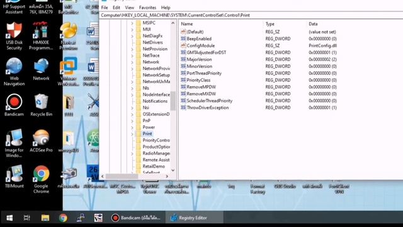The height and width of the screenshot is (227, 403).
Task: Select the NetDrivers key folder
Action: [x=152, y=42]
